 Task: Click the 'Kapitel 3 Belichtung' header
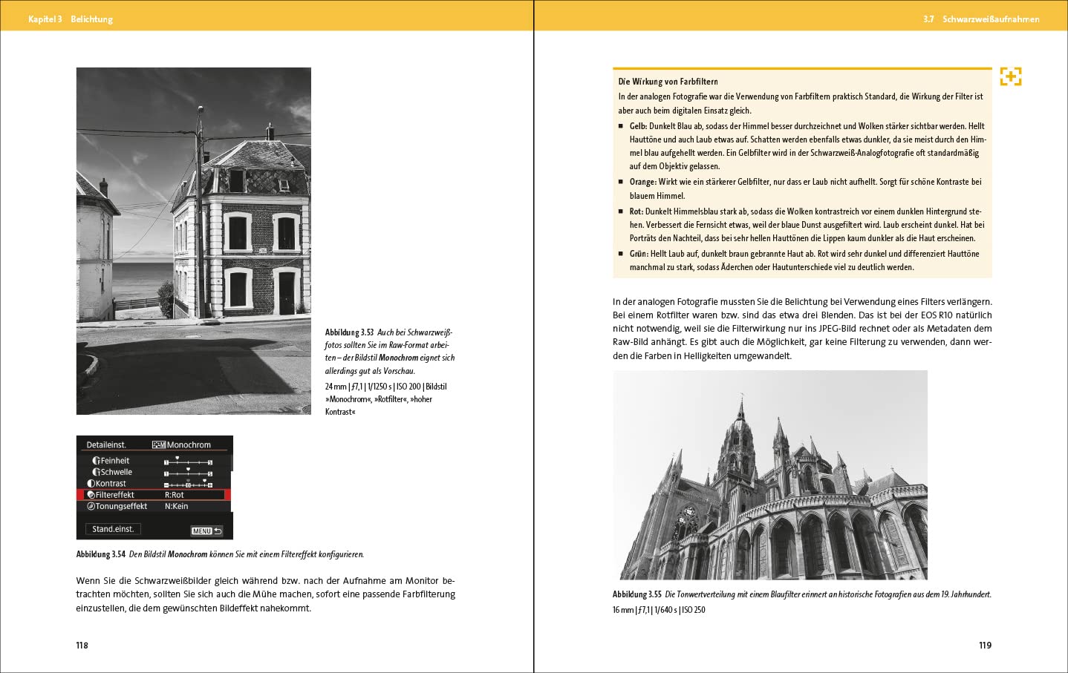coord(71,19)
